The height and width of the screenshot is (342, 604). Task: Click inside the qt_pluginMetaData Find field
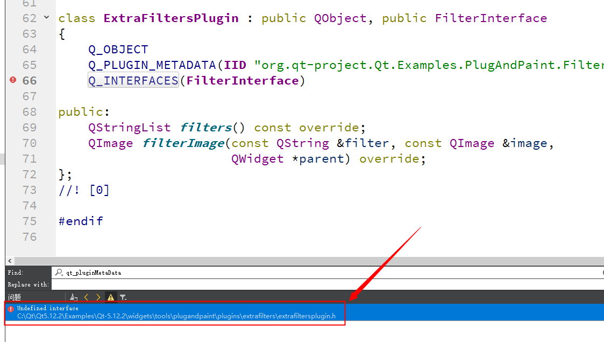[134, 273]
